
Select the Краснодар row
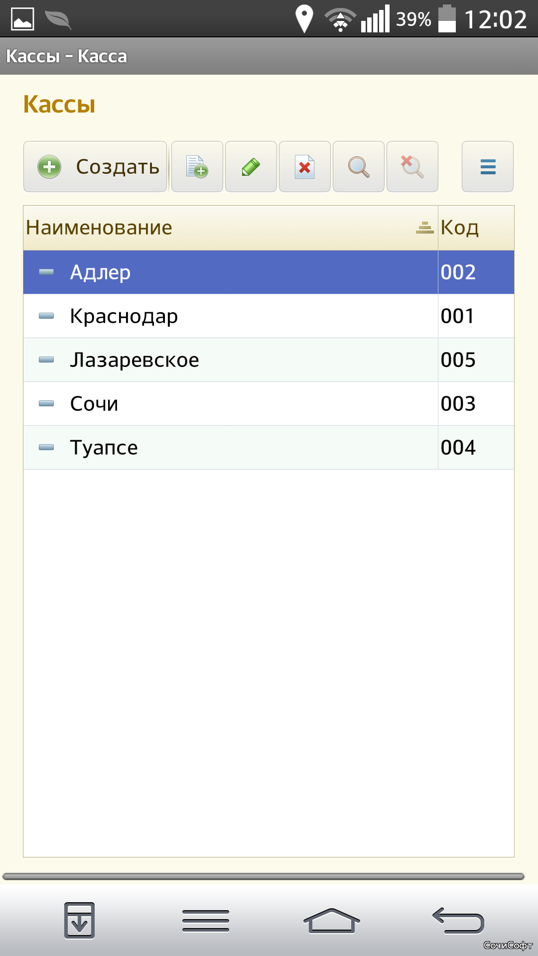click(269, 316)
